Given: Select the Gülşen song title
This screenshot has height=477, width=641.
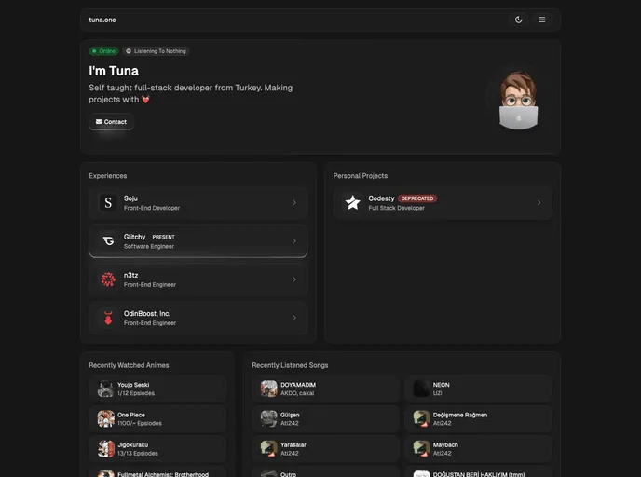Looking at the screenshot, I should coord(290,415).
